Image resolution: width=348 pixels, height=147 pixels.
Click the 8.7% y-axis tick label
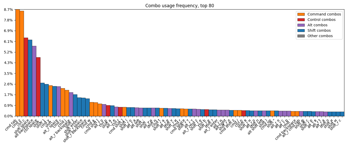coord(8,10)
